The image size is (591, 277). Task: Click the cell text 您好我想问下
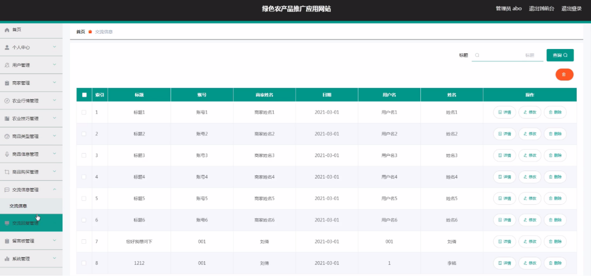pyautogui.click(x=139, y=242)
